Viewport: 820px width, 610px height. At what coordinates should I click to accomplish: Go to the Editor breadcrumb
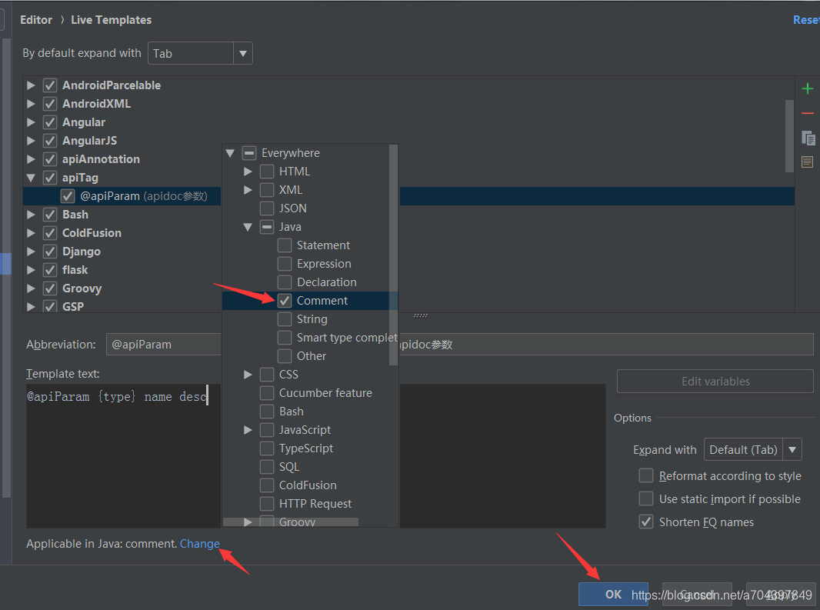pyautogui.click(x=36, y=20)
